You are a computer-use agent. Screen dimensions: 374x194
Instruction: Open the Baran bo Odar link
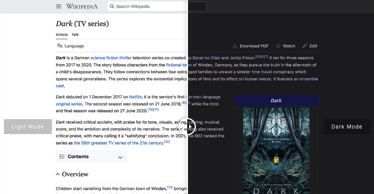[x=206, y=58]
